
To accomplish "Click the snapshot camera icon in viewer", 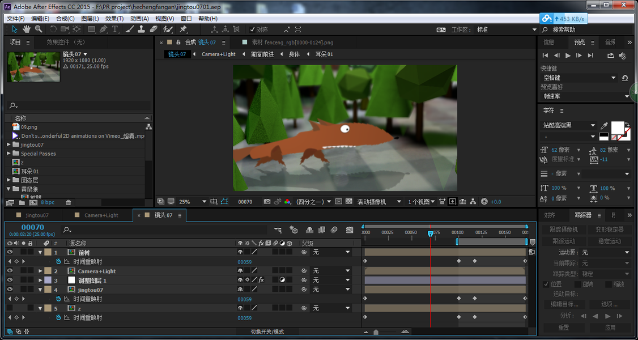I will point(267,201).
